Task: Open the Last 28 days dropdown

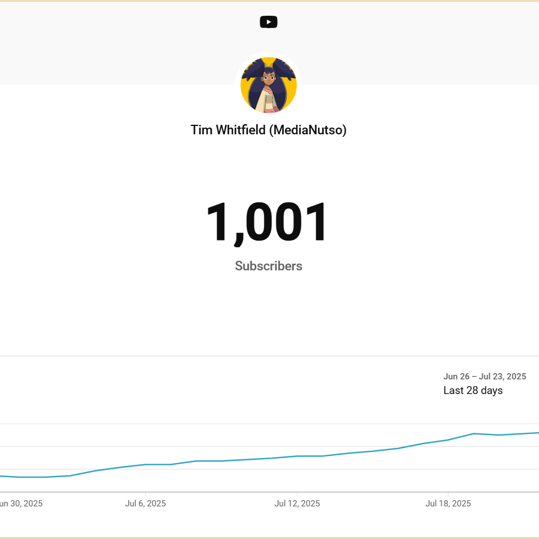Action: click(x=473, y=391)
